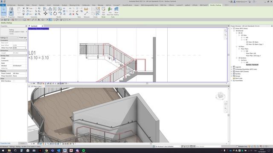Select the Rotate tool
This screenshot has height=153, width=273.
click(55, 13)
